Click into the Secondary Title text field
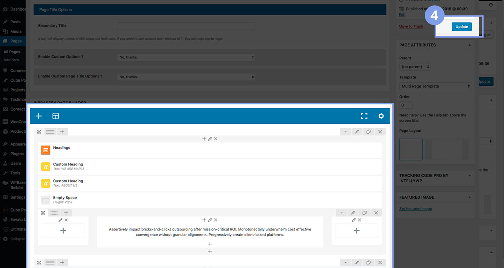 click(x=186, y=26)
